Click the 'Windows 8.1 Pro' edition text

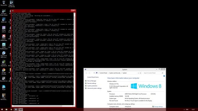pyautogui.click(x=114, y=84)
